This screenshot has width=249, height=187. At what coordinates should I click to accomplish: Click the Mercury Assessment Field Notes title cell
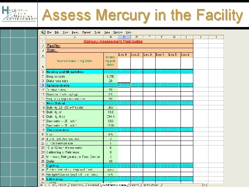pyautogui.click(x=119, y=41)
